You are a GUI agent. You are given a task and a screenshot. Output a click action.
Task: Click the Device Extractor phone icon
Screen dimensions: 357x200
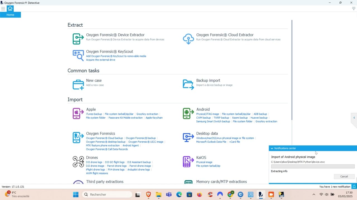click(x=78, y=39)
